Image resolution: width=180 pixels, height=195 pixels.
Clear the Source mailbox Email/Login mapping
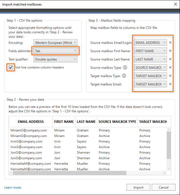(170, 43)
